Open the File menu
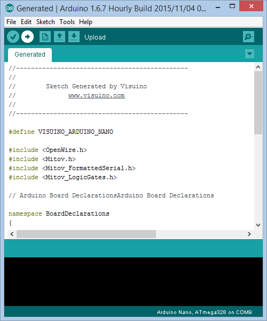Screen dimensions: 267x321 coord(11,22)
